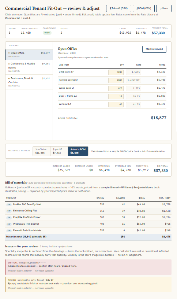
Task: Click the $2,728 ProMar ext. cost
Action: click(166, 204)
